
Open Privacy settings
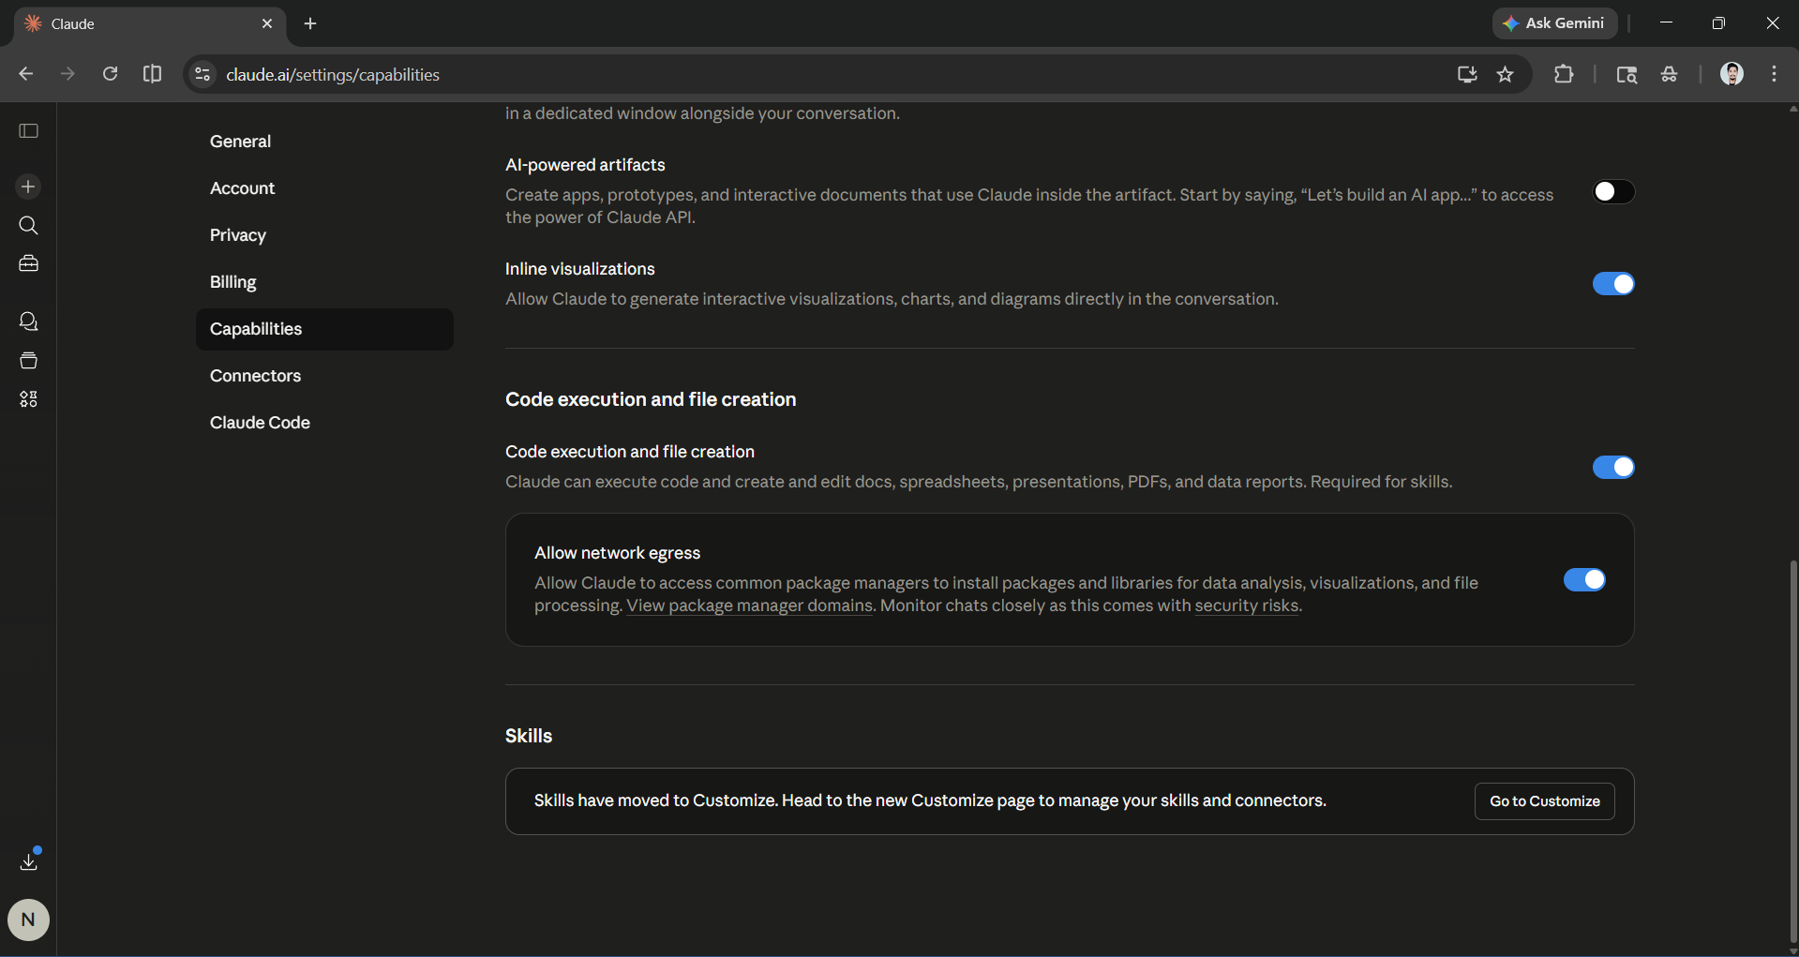pos(324,235)
